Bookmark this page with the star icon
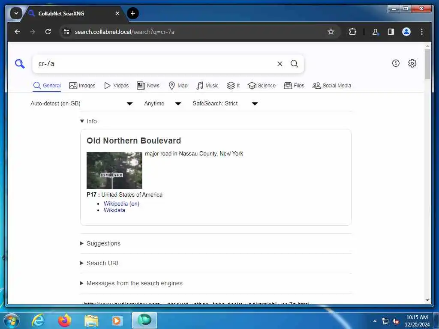The height and width of the screenshot is (329, 439). point(331,32)
